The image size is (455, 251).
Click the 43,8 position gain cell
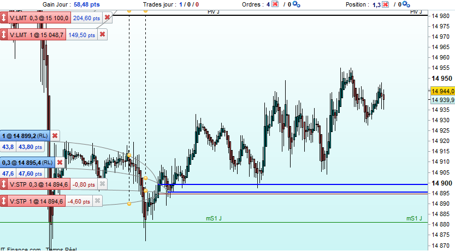[8, 147]
